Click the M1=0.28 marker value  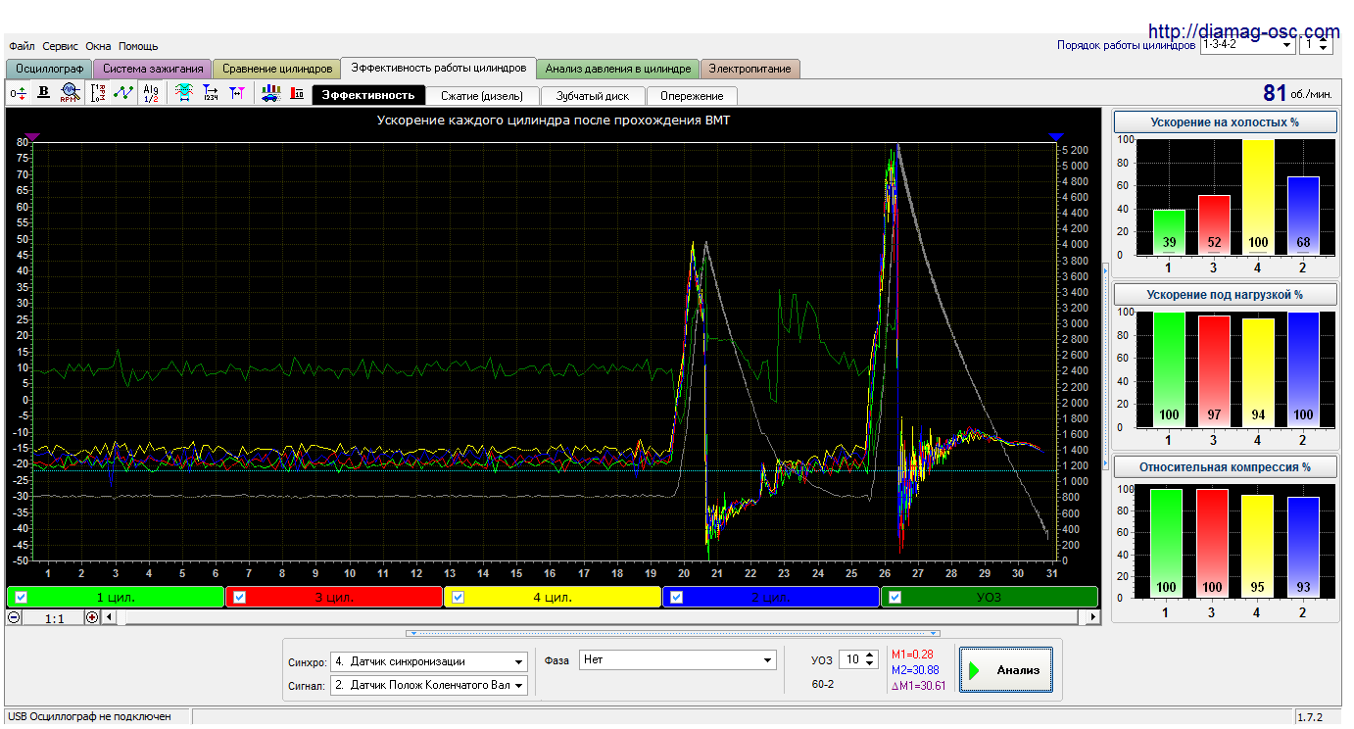[x=912, y=654]
